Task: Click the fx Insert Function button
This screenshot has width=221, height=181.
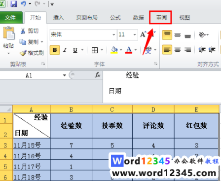Action: coord(97,75)
